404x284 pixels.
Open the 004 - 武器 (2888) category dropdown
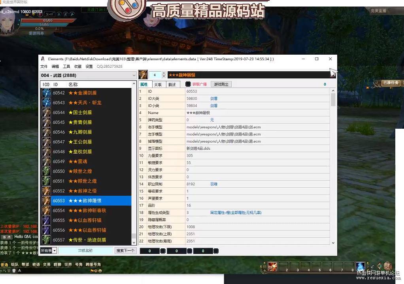tap(88, 75)
